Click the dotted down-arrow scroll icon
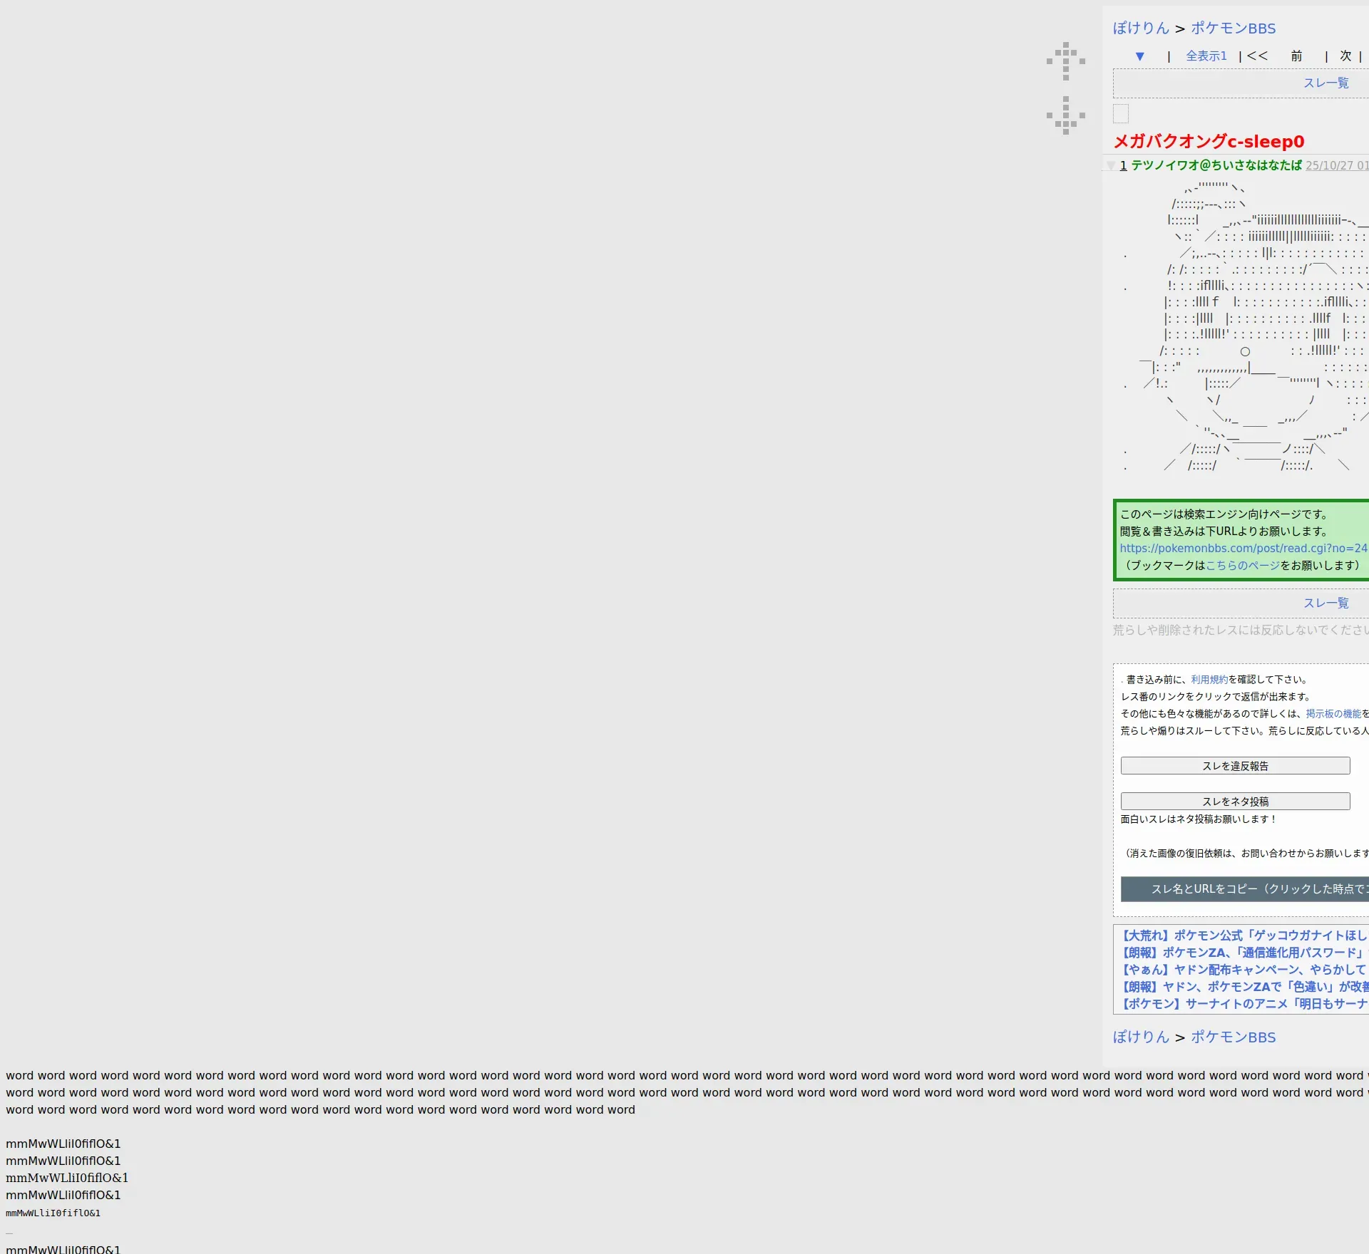This screenshot has width=1369, height=1254. (1066, 115)
